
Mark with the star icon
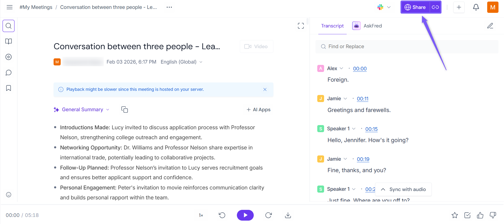pos(455,215)
